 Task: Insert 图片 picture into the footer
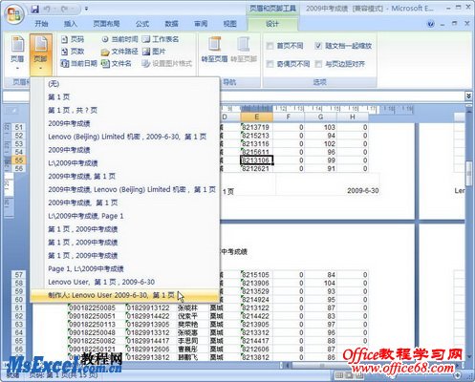154,52
